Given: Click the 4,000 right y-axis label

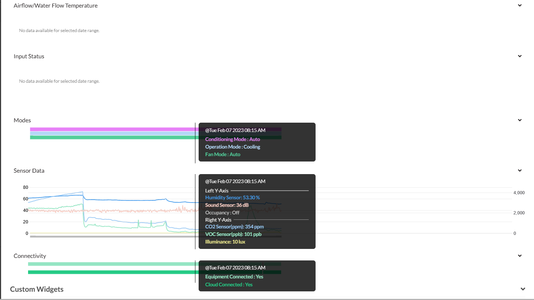Looking at the screenshot, I should tap(519, 193).
